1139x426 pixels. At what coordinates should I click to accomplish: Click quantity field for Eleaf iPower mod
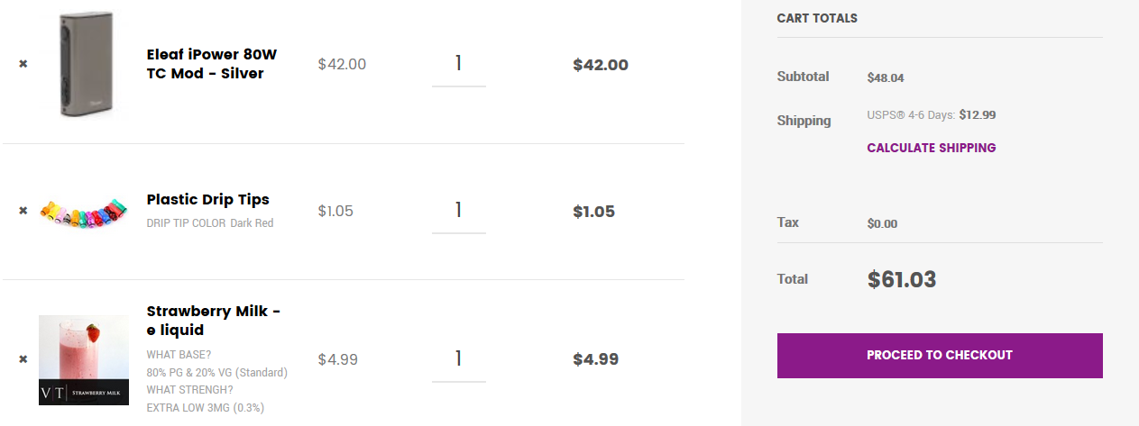pyautogui.click(x=458, y=64)
